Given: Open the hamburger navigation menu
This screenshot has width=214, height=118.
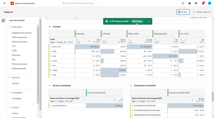Looking at the screenshot, I should pyautogui.click(x=4, y=3).
